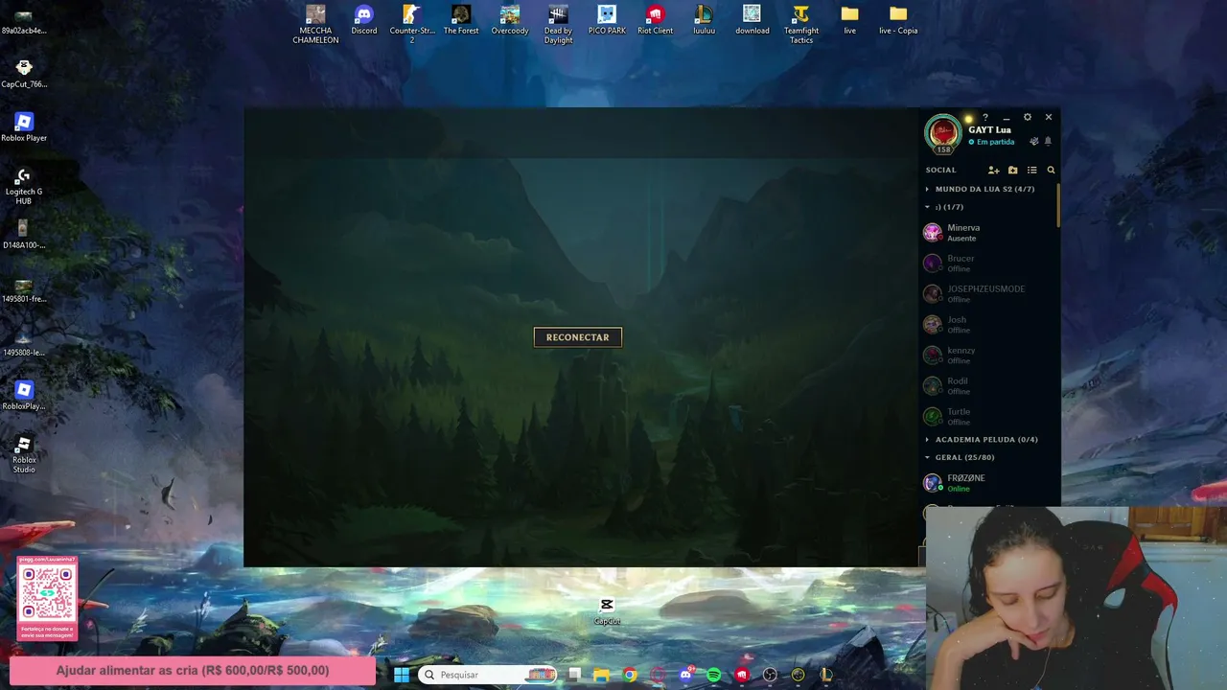Select the CapCut icon above the taskbar
Image resolution: width=1227 pixels, height=690 pixels.
tap(607, 611)
